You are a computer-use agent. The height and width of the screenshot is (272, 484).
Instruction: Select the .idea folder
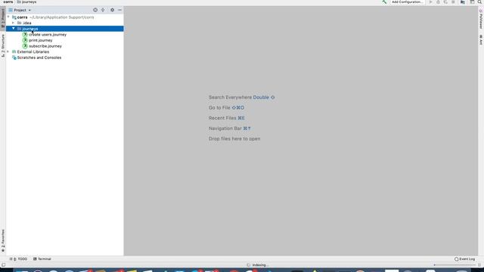(x=27, y=23)
